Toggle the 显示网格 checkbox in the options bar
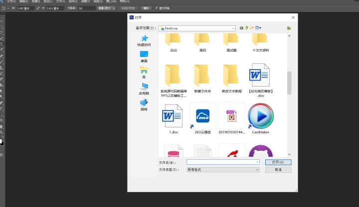 pyautogui.click(x=157, y=8)
